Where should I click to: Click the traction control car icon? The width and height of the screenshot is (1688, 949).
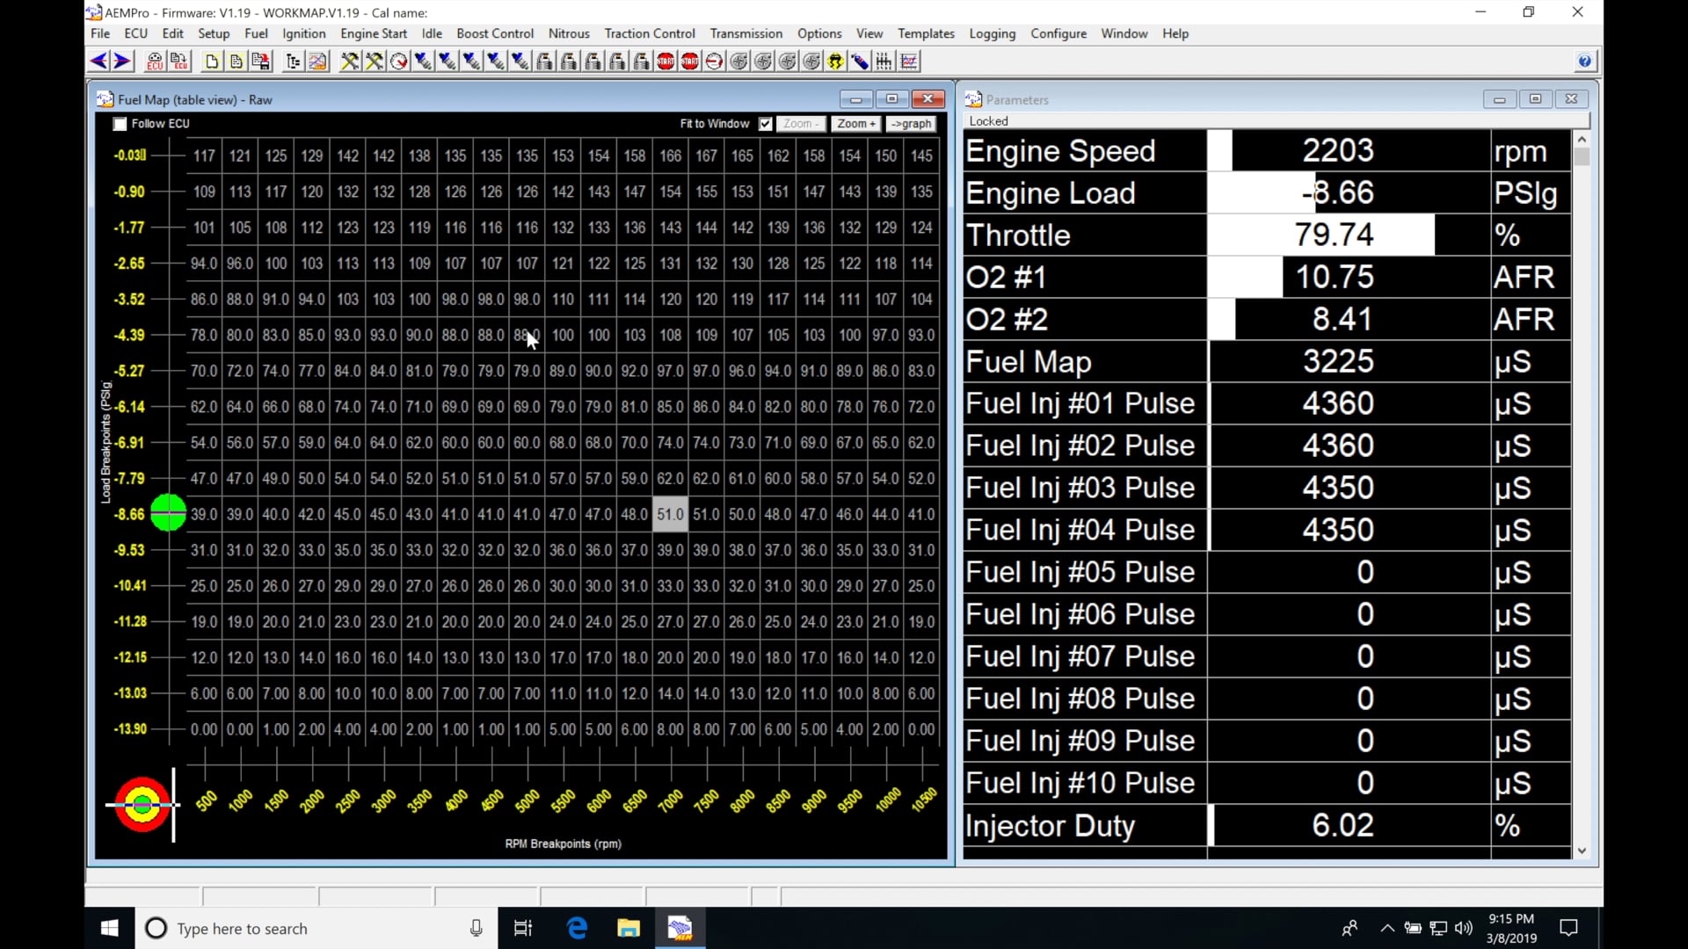pos(835,62)
